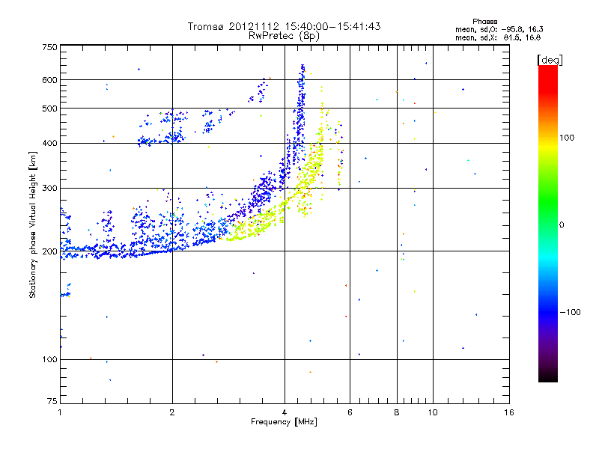This screenshot has width=599, height=449.
Task: Click the 'Frequency [MHz]' axis label
Action: point(284,422)
